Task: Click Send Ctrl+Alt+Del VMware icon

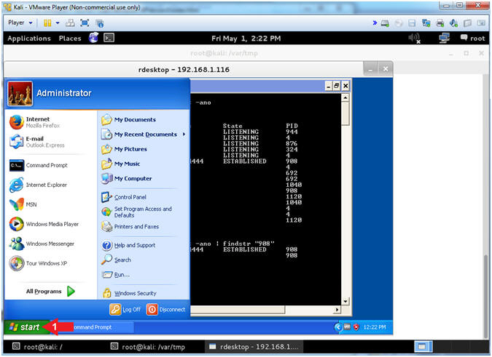Action: click(70, 23)
